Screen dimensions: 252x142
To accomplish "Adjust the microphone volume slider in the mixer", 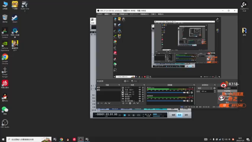I will click(166, 92).
